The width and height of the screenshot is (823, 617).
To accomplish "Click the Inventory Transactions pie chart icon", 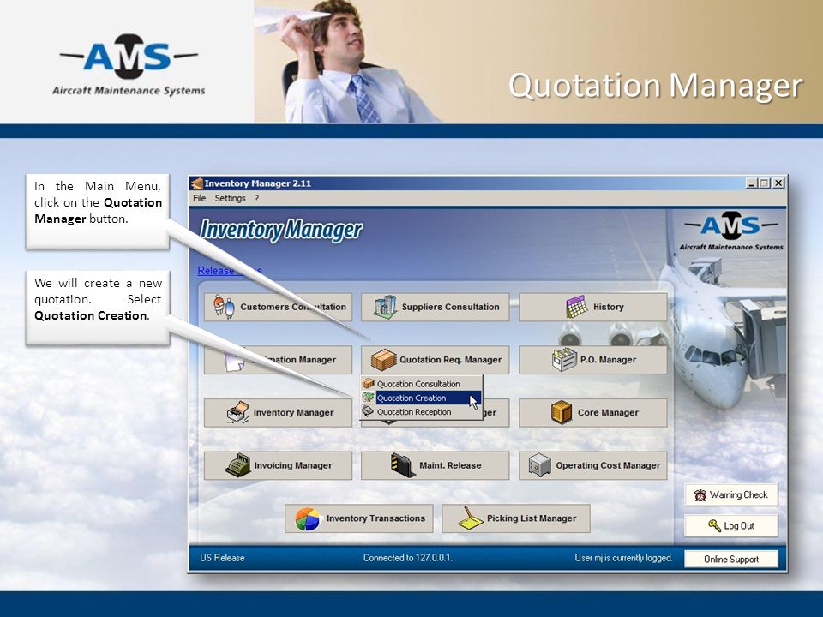I will tap(308, 518).
